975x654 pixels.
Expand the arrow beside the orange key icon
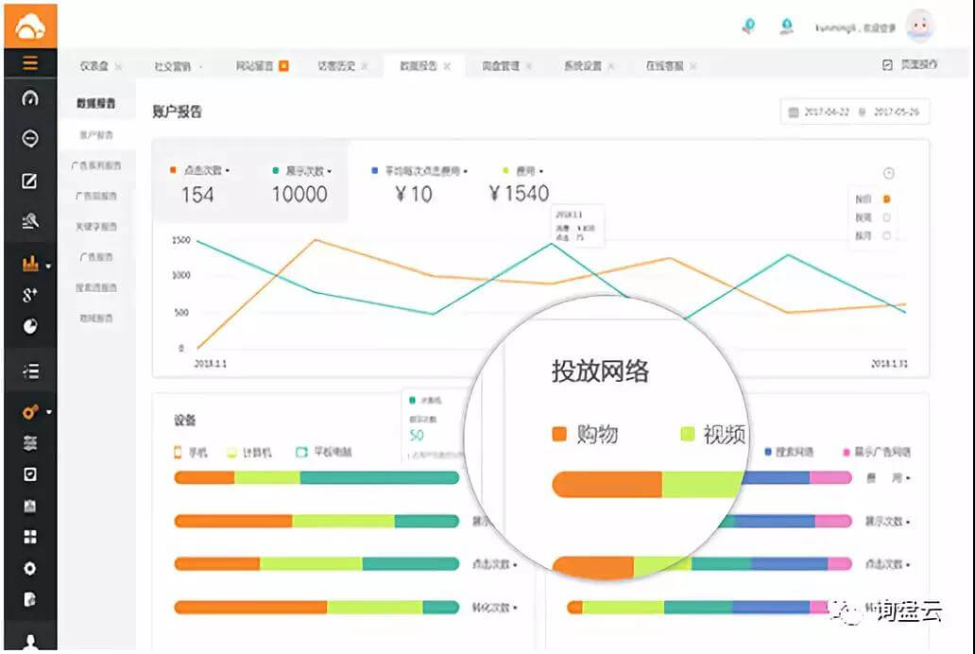[49, 412]
